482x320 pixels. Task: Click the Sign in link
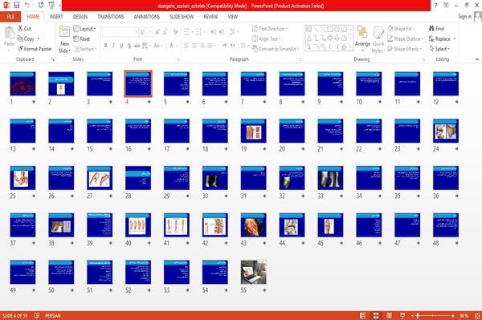pyautogui.click(x=464, y=17)
